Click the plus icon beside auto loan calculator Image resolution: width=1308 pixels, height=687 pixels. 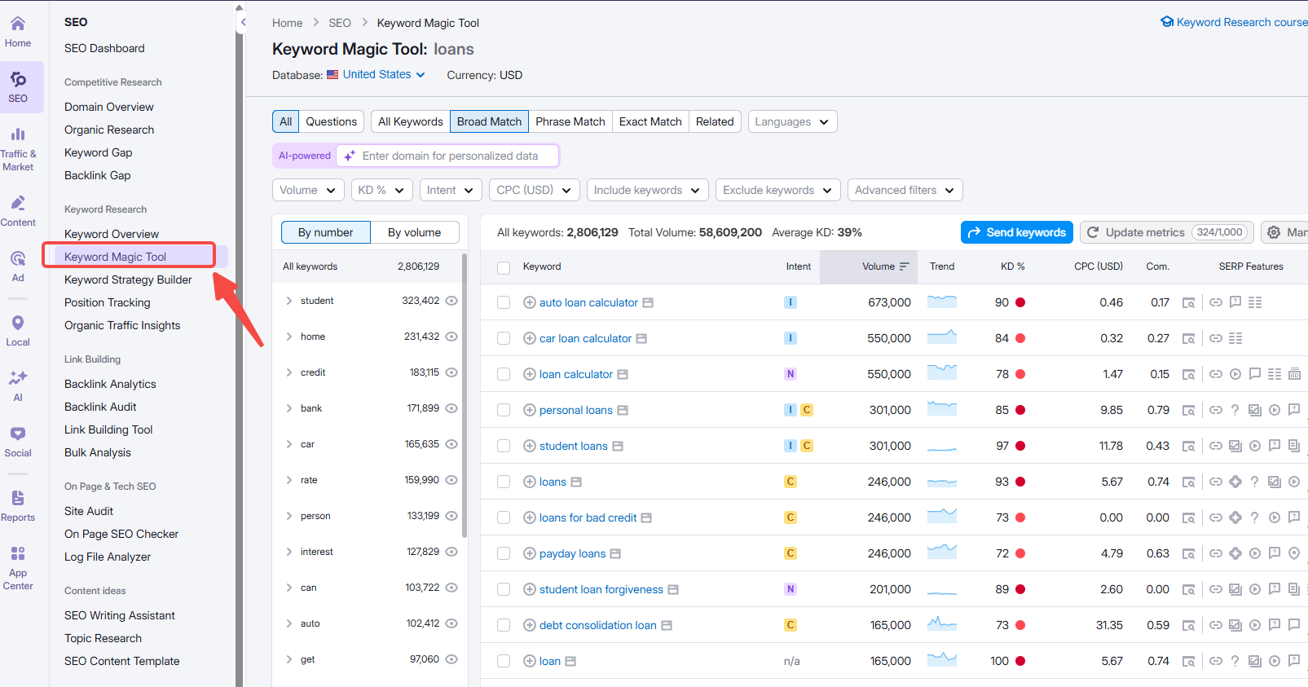pos(529,302)
